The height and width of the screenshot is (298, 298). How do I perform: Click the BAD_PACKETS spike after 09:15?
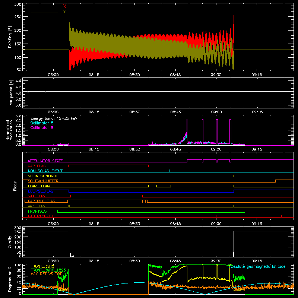tap(281, 216)
